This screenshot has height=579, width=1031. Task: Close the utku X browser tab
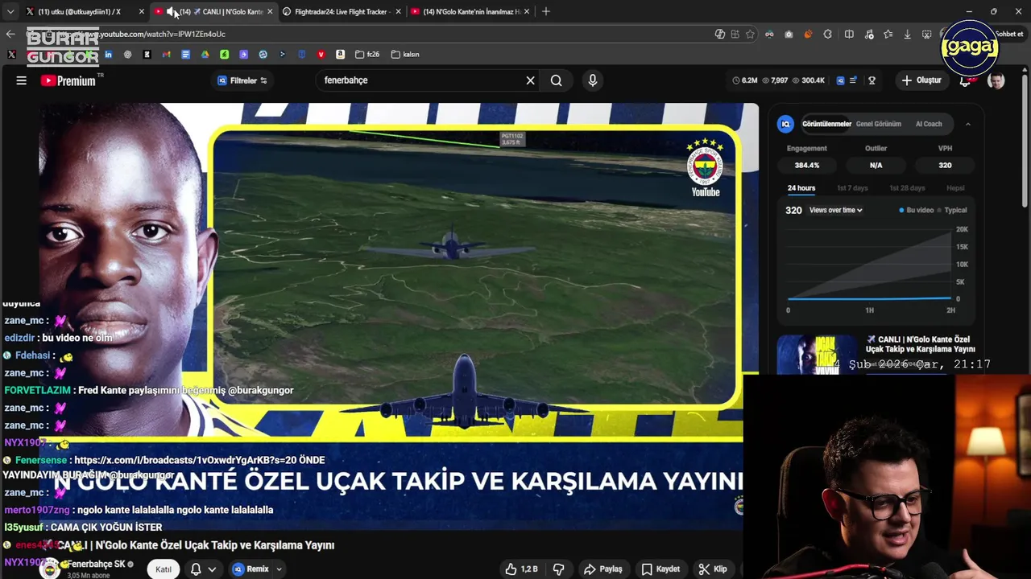click(142, 12)
